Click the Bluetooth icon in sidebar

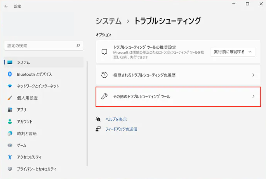click(x=10, y=74)
